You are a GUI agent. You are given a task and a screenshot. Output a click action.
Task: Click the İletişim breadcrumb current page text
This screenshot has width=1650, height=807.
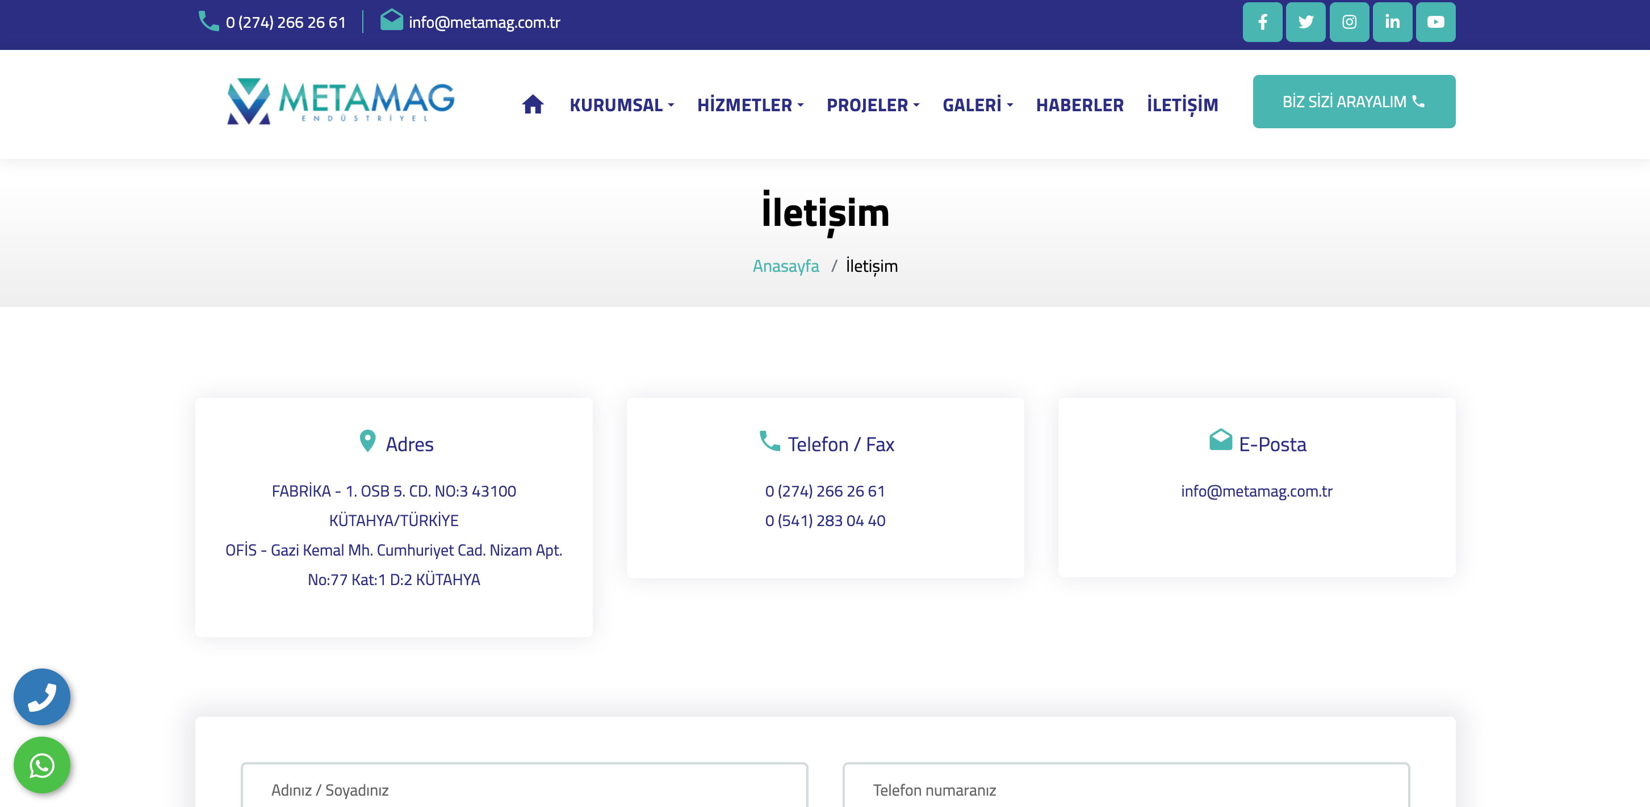click(x=871, y=266)
